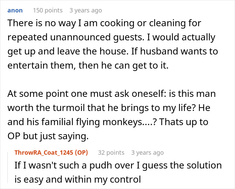Click the line "is easy and within my control"

click(78, 179)
